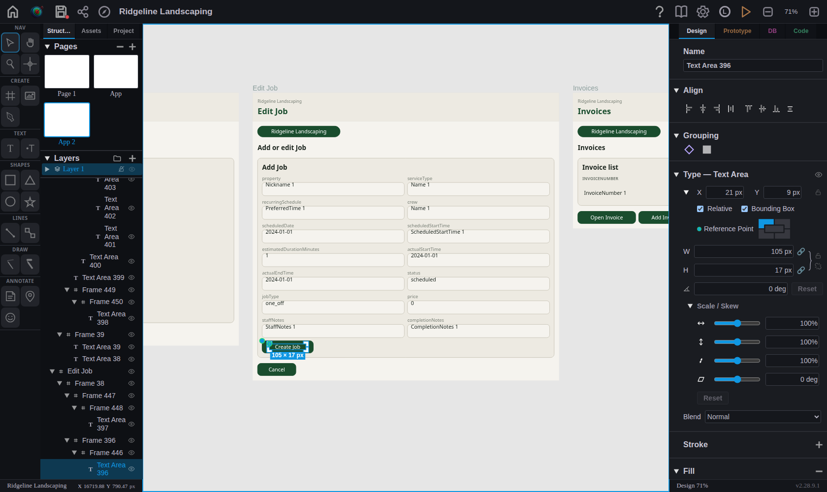Collapse the Grouping section
Screen dimensions: 827x492
tap(676, 136)
